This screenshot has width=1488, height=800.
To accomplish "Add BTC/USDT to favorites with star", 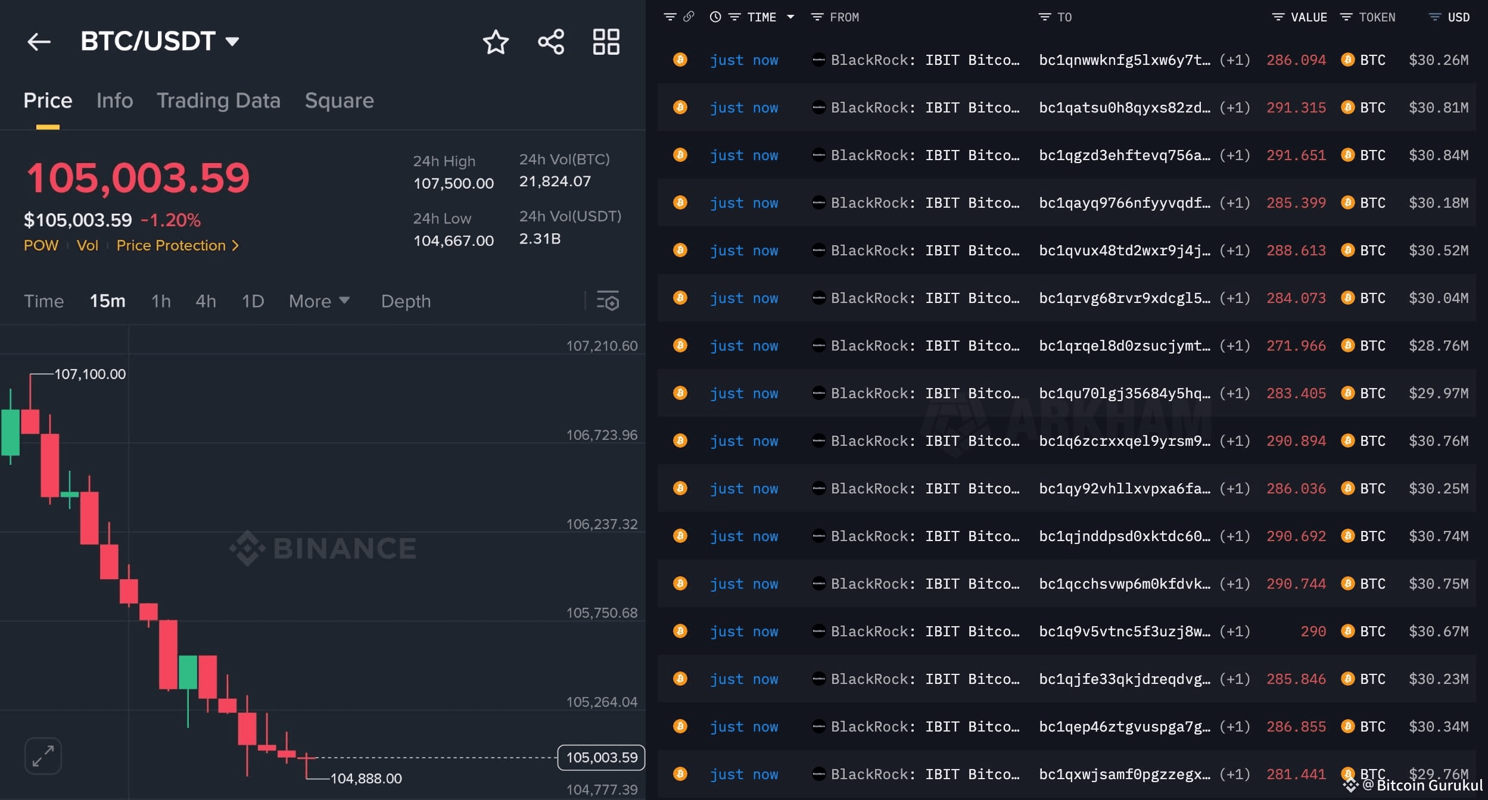I will click(495, 42).
